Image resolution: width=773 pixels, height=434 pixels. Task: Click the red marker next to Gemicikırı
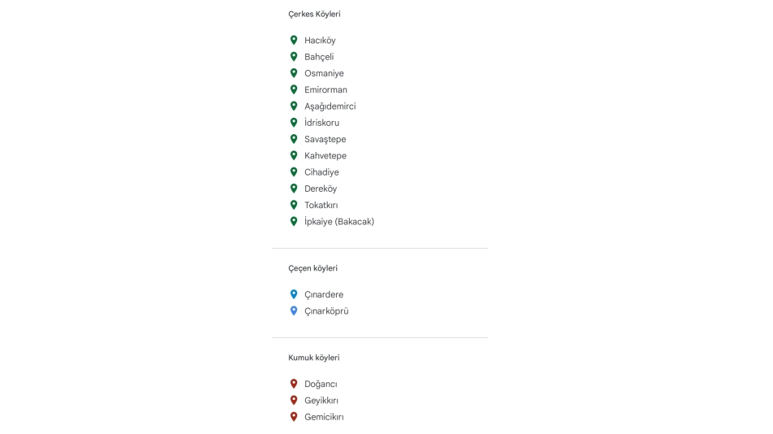coord(294,417)
